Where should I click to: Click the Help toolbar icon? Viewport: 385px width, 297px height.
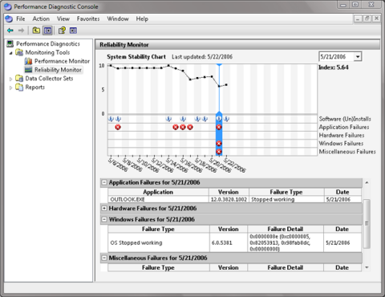pos(62,31)
